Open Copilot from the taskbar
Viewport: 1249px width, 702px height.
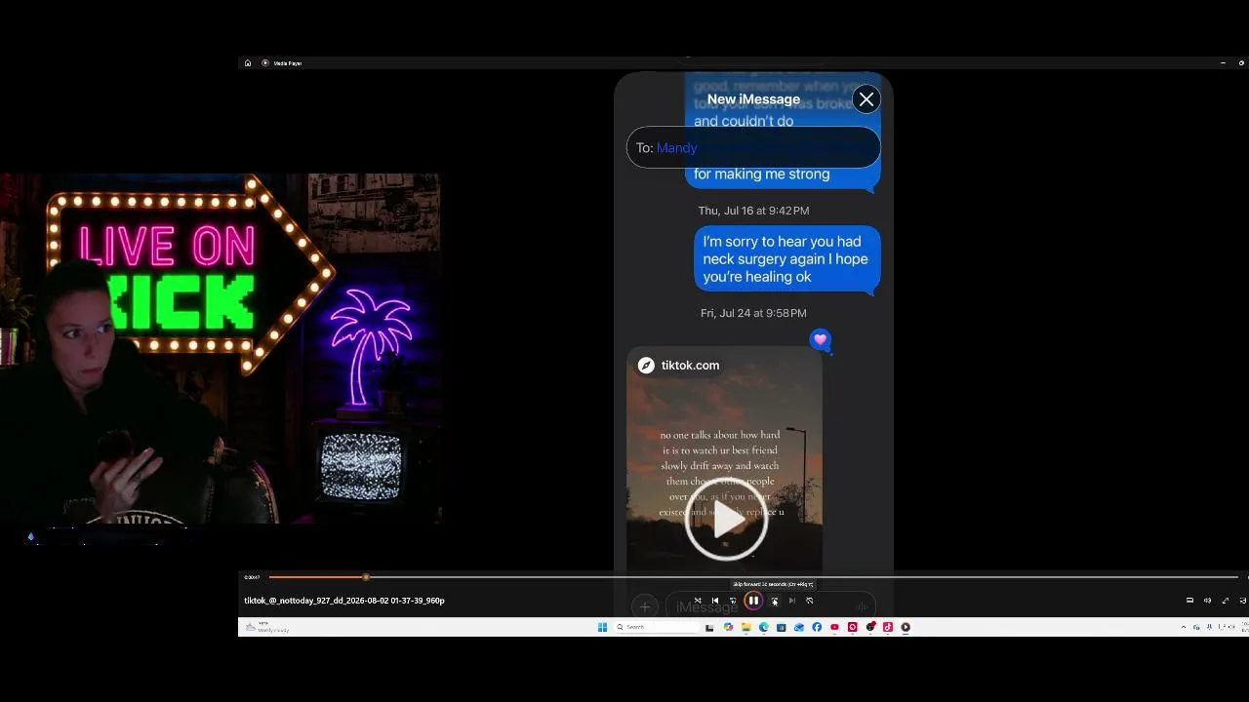point(728,627)
